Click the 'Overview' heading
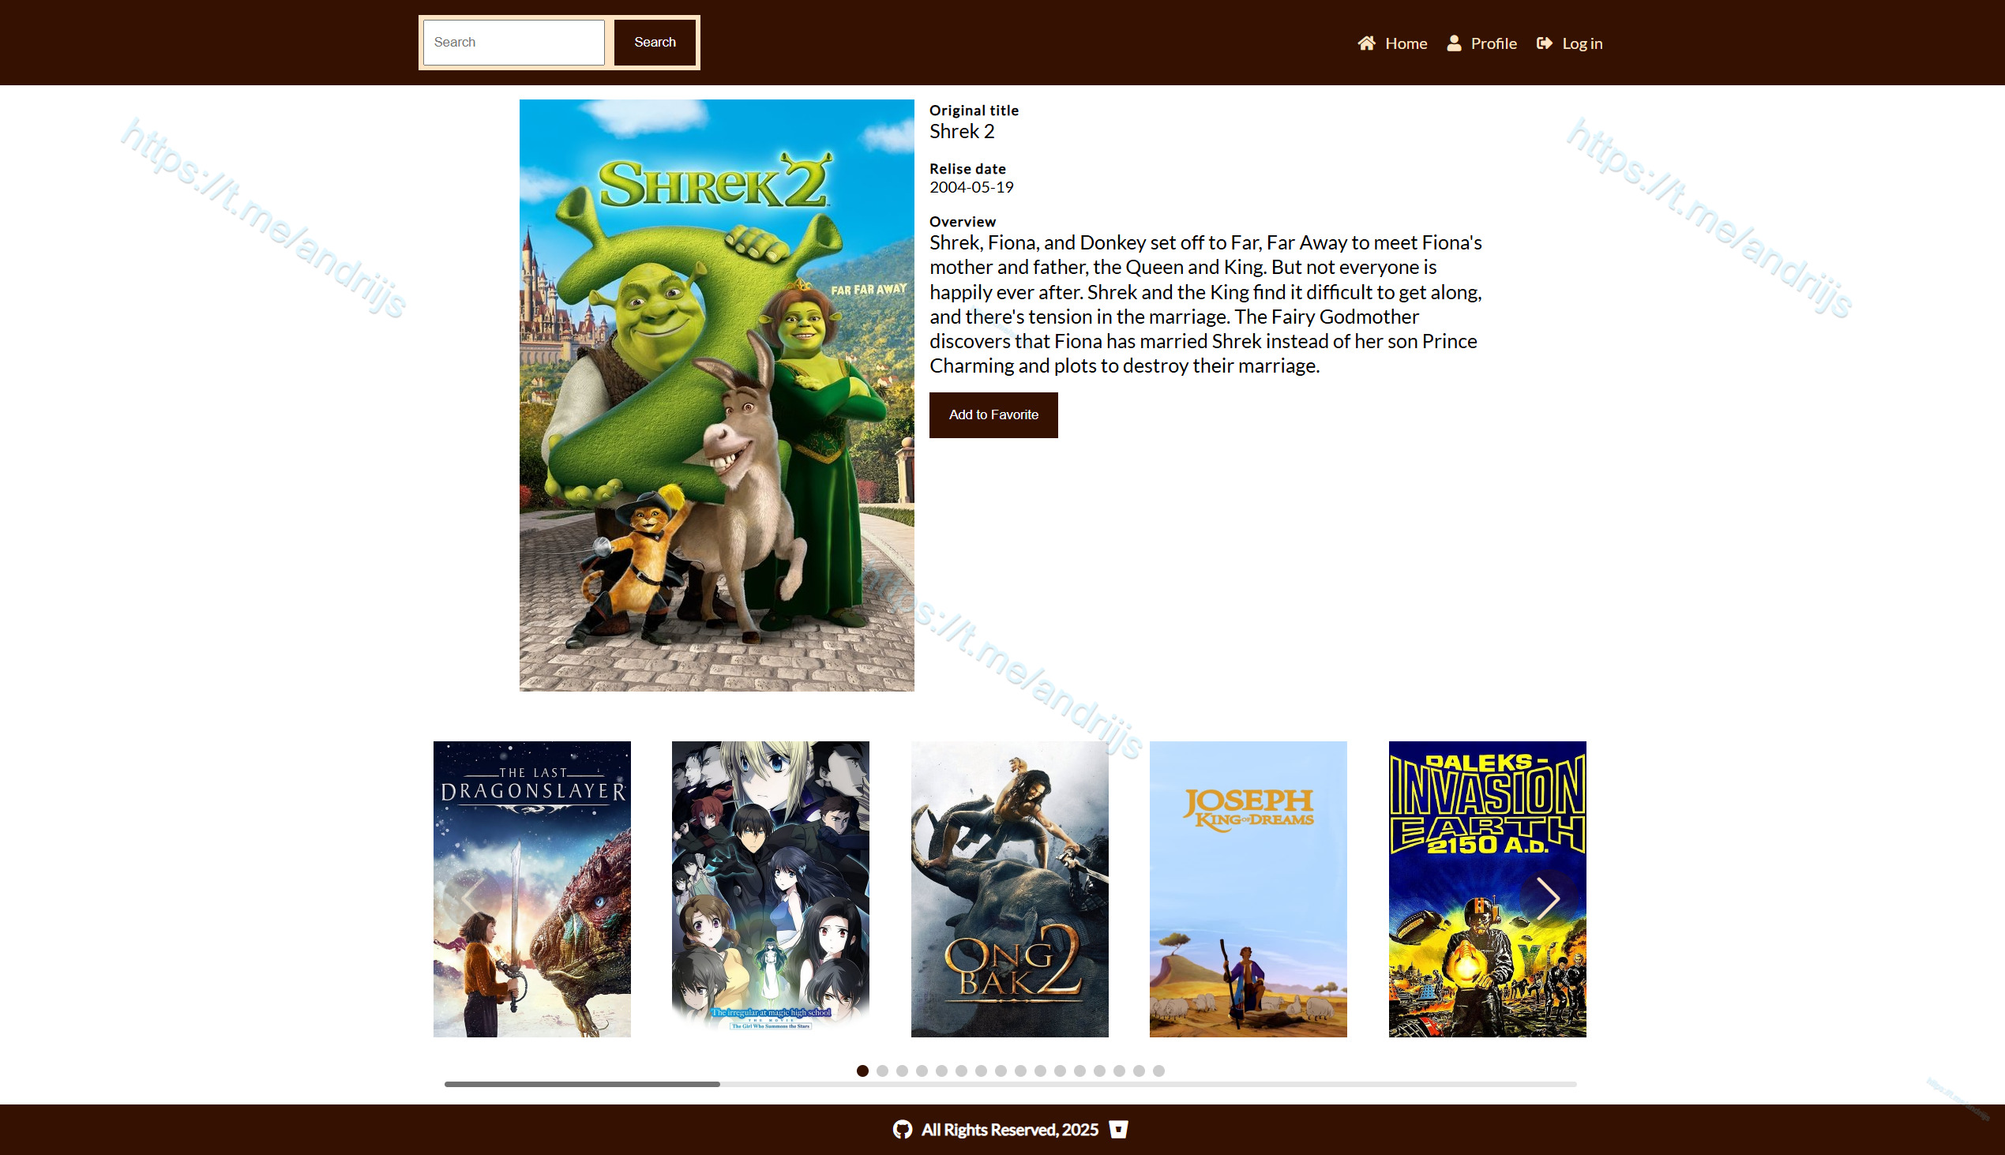This screenshot has height=1155, width=2005. (x=963, y=221)
